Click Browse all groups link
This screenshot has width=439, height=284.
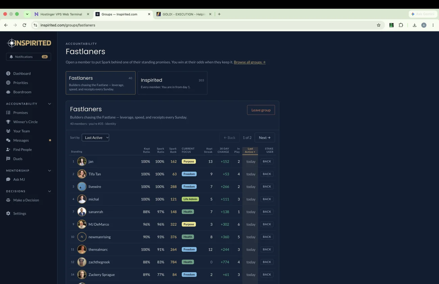point(250,62)
